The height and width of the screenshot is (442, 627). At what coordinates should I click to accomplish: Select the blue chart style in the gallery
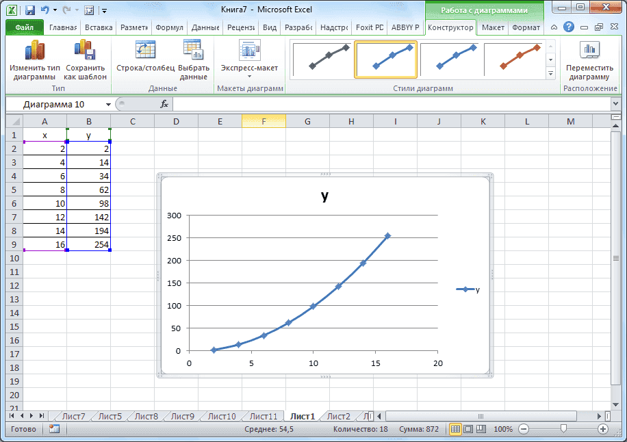(385, 60)
